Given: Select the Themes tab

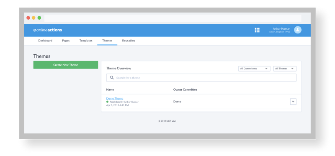Looking at the screenshot, I should [107, 41].
